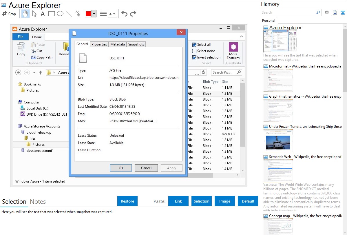Open the Snapshots tab

[x=136, y=44]
